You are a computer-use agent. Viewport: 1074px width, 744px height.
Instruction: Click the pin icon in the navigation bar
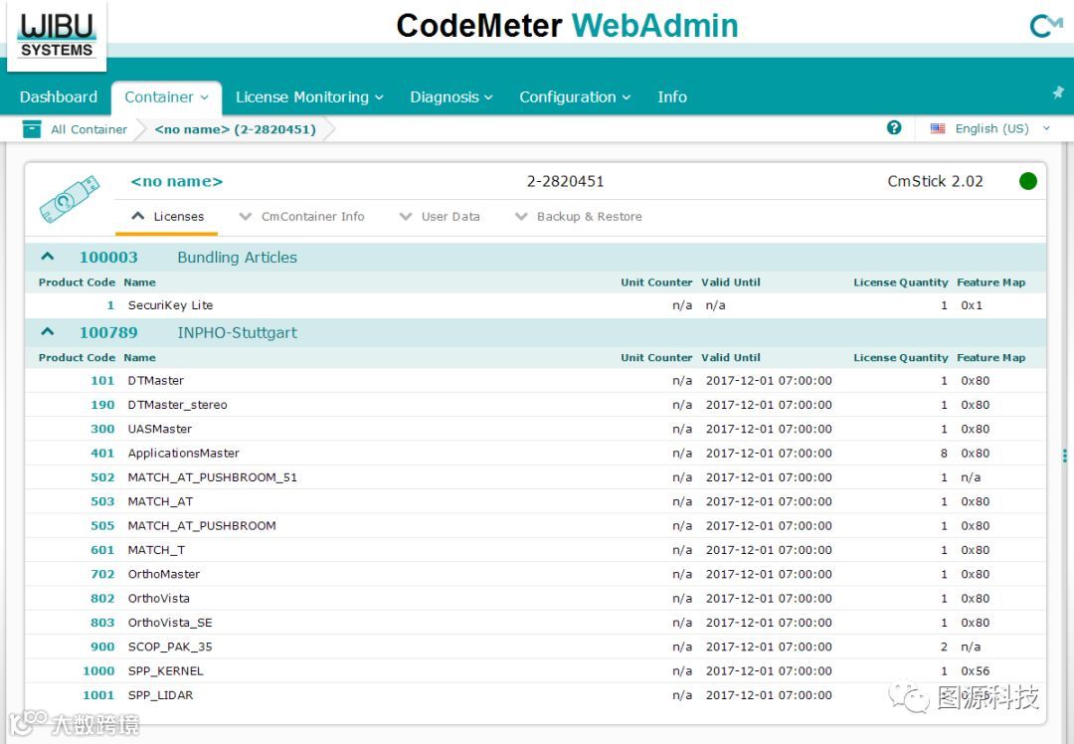click(1058, 93)
